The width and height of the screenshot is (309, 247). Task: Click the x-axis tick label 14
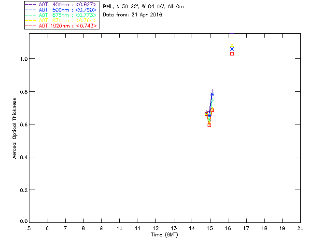tap(192, 228)
